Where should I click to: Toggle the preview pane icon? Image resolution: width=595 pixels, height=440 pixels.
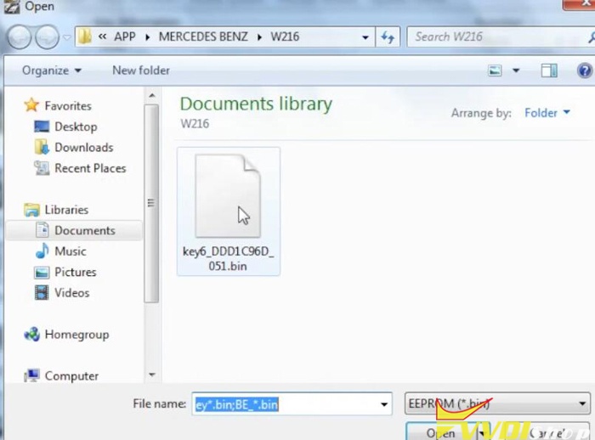pyautogui.click(x=549, y=71)
